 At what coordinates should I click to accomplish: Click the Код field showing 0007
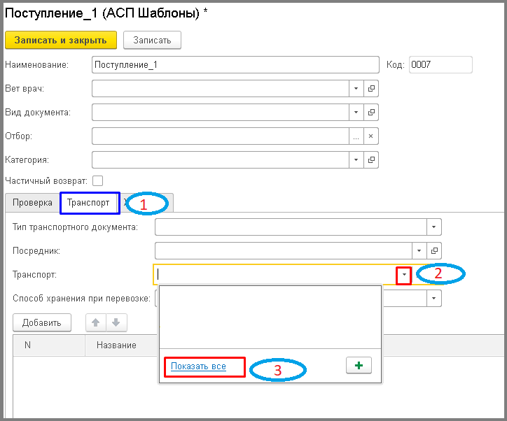click(440, 64)
